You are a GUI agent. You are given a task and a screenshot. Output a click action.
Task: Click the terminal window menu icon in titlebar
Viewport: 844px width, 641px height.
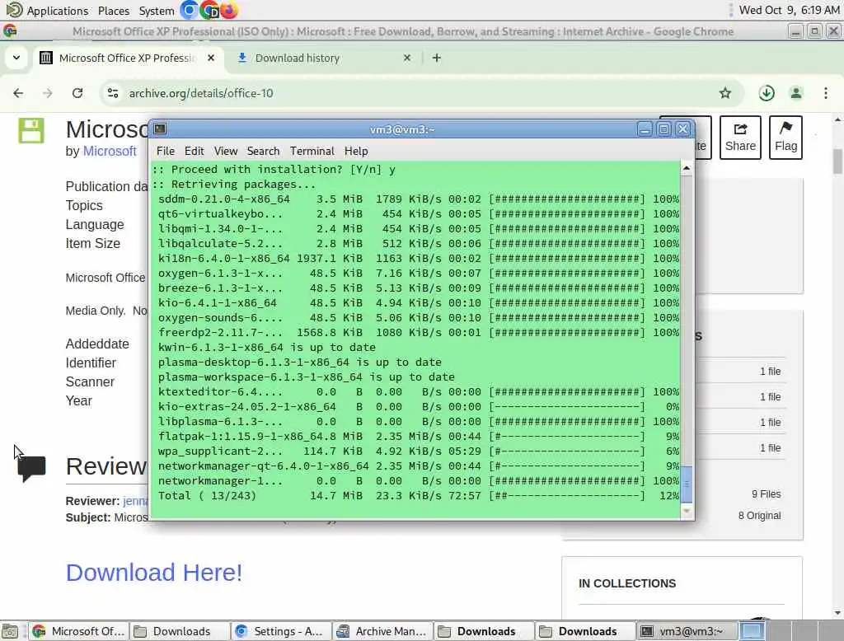pyautogui.click(x=160, y=129)
